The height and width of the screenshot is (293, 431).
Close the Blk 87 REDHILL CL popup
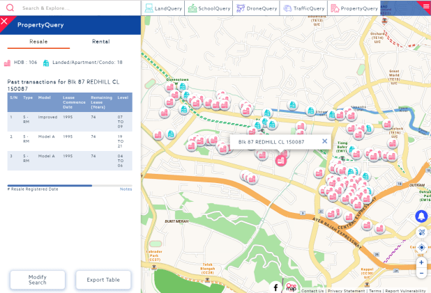(x=324, y=141)
